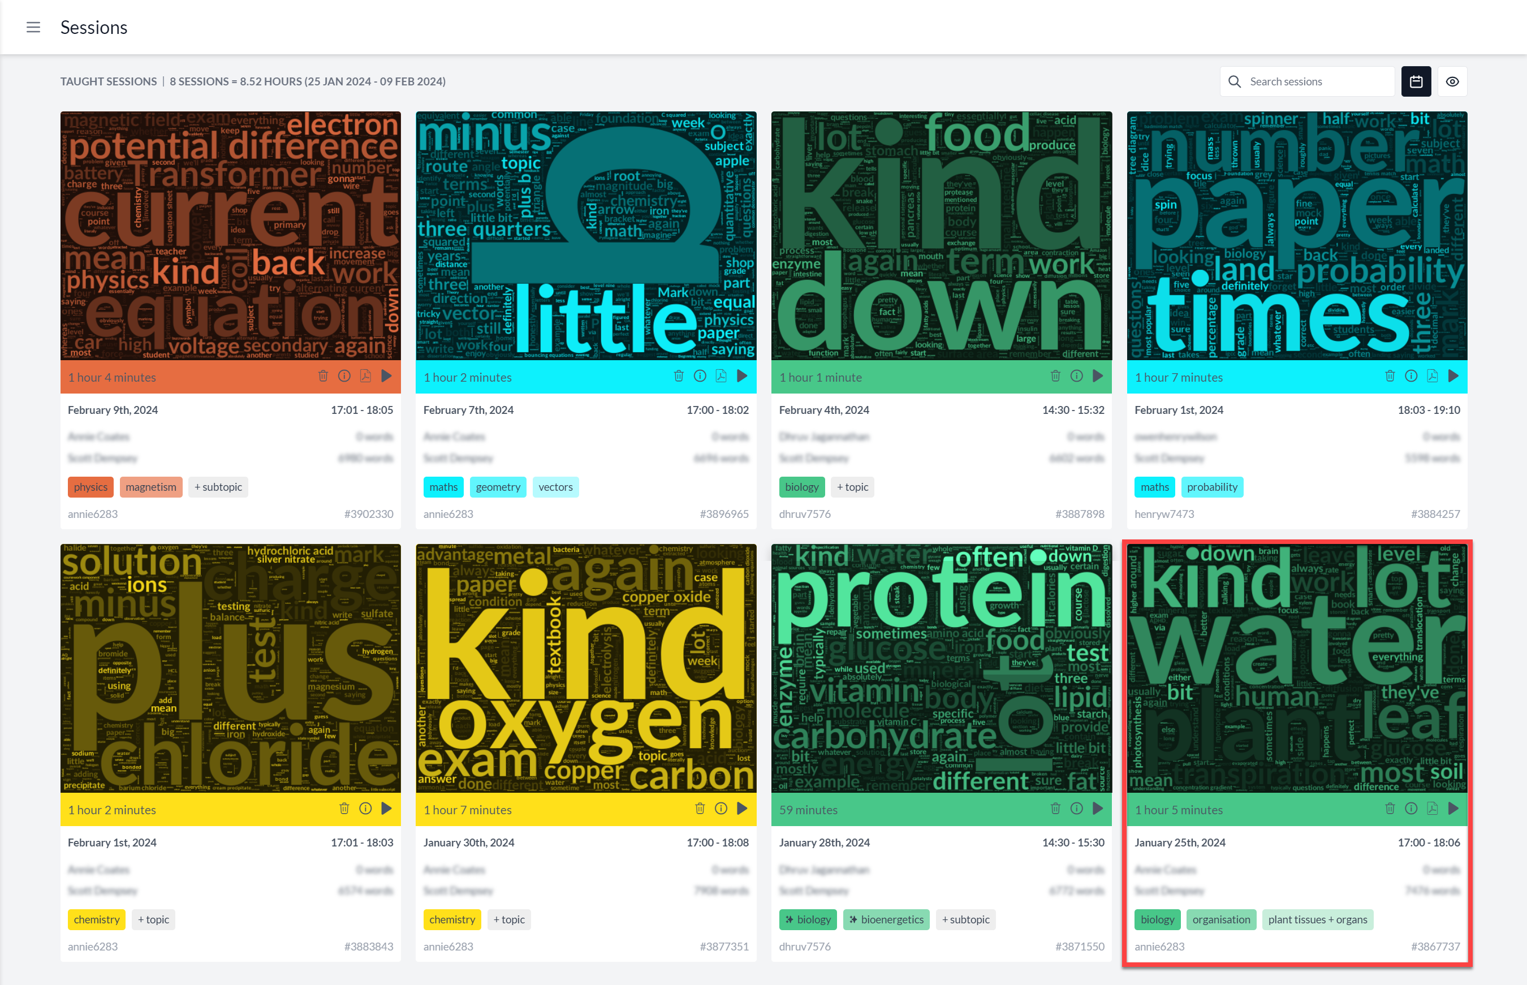
Task: Click the play icon on January 25th session
Action: (1453, 809)
